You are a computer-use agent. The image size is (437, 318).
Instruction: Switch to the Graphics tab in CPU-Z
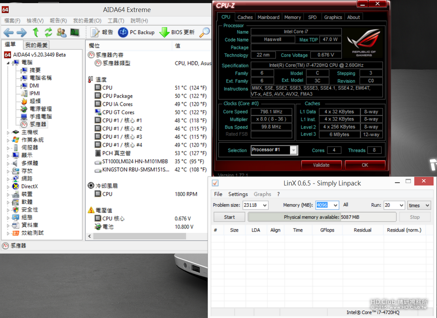[x=333, y=17]
